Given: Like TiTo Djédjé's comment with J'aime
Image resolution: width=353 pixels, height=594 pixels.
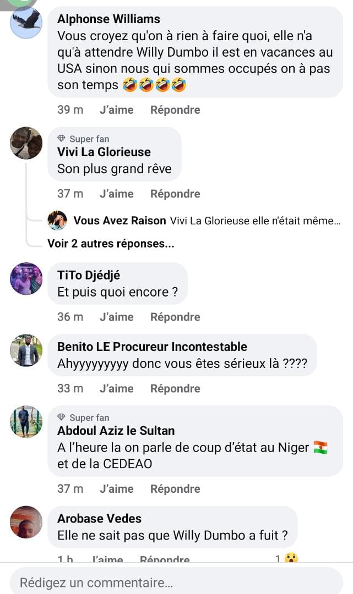Looking at the screenshot, I should (x=116, y=317).
